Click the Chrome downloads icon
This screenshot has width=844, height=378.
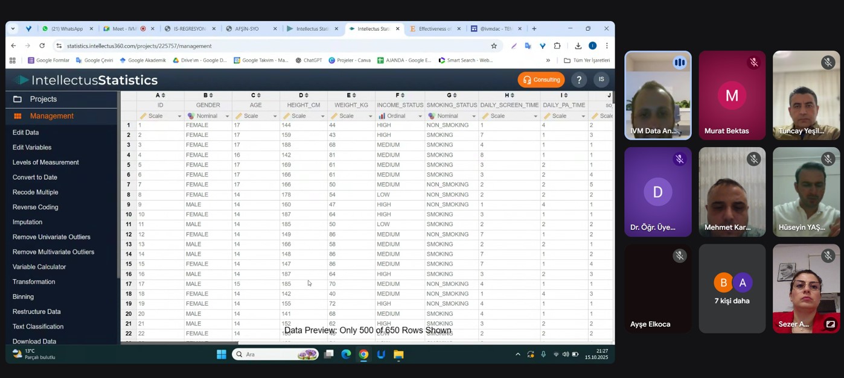click(x=578, y=46)
